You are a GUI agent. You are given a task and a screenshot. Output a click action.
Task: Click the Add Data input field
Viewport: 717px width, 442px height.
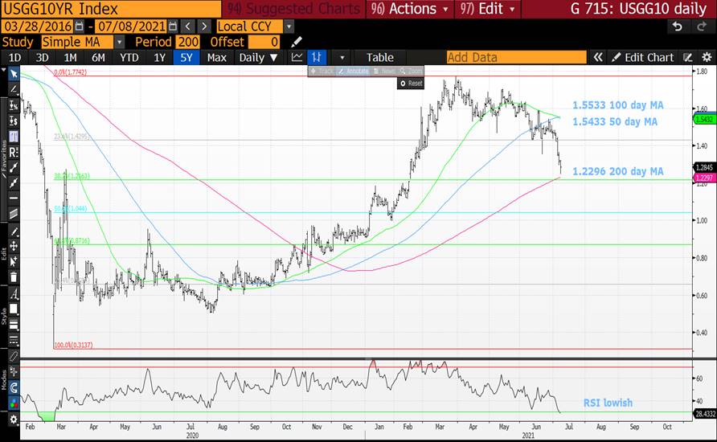[516, 58]
